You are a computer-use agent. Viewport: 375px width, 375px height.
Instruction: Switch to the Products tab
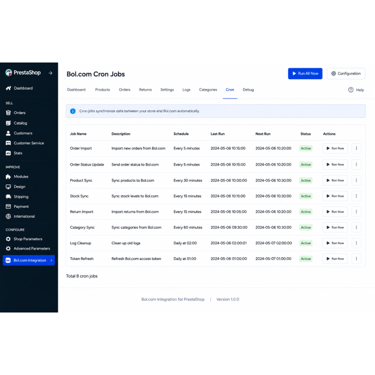click(103, 90)
